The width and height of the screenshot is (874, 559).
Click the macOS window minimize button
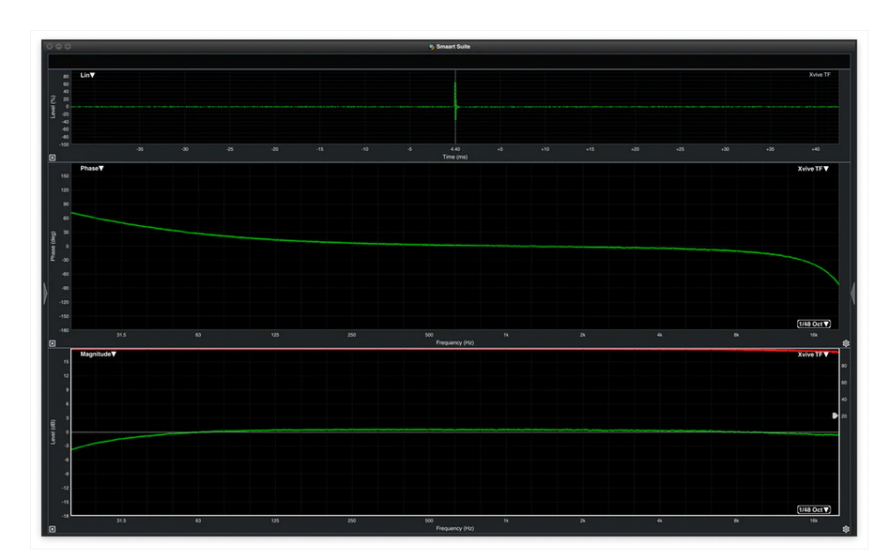pos(59,46)
